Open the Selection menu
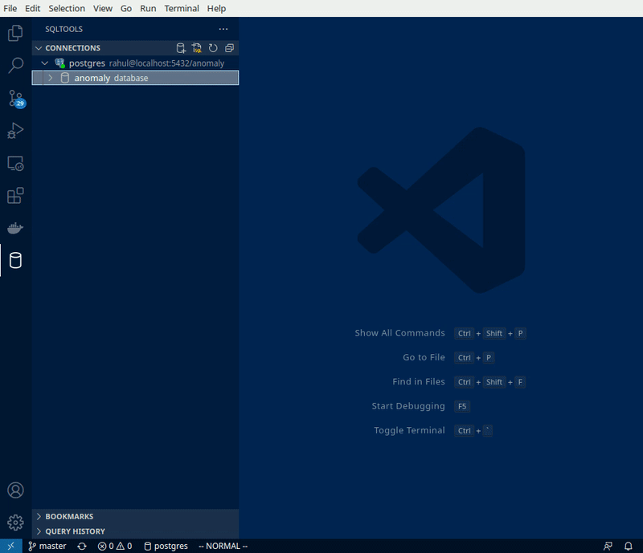The image size is (643, 553). (66, 8)
